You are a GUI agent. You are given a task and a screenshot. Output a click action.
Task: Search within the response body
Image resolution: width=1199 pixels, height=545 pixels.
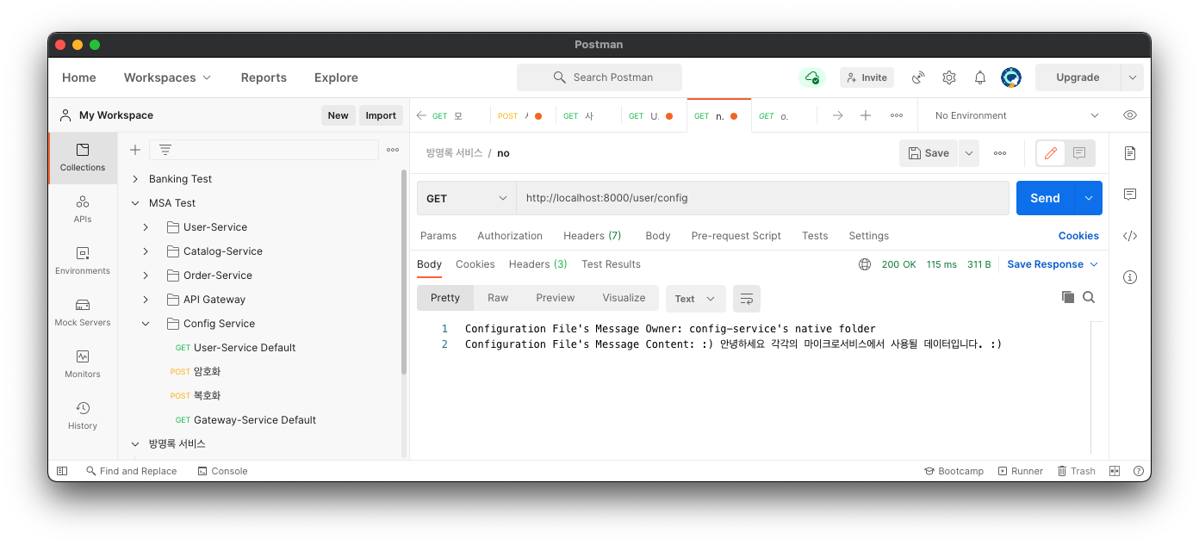point(1089,297)
